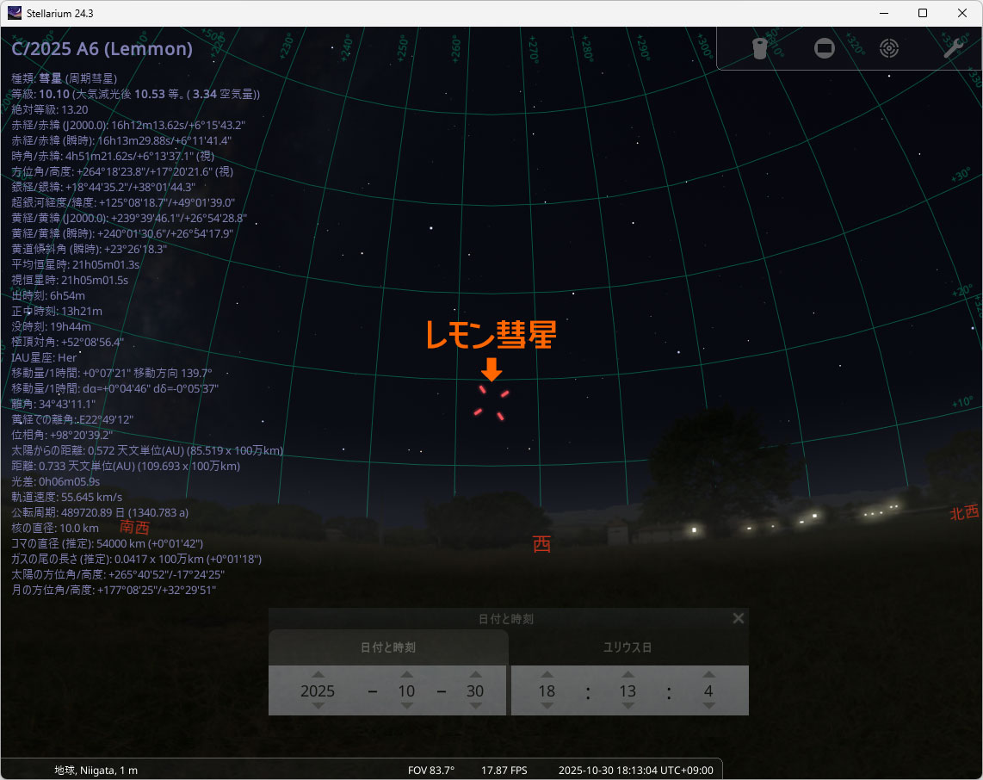Close the 日付と時刻 dialog
983x780 pixels.
click(738, 618)
